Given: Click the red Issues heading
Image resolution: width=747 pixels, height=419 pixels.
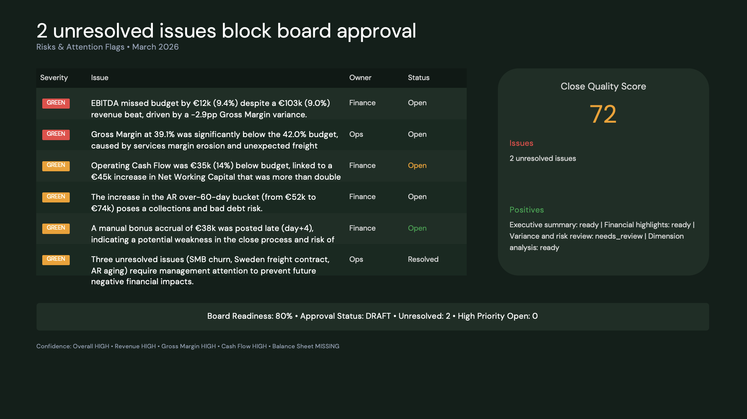Looking at the screenshot, I should [x=521, y=143].
